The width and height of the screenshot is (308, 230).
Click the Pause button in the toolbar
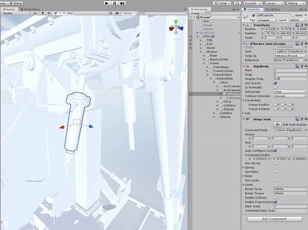click(x=114, y=4)
